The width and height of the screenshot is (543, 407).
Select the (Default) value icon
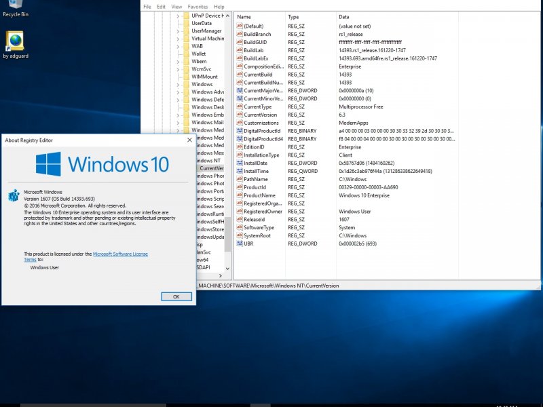(240, 26)
